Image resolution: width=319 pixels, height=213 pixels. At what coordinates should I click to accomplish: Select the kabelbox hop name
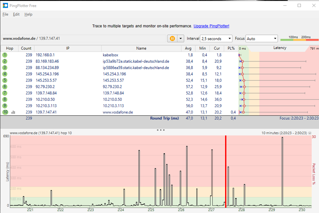(x=110, y=55)
